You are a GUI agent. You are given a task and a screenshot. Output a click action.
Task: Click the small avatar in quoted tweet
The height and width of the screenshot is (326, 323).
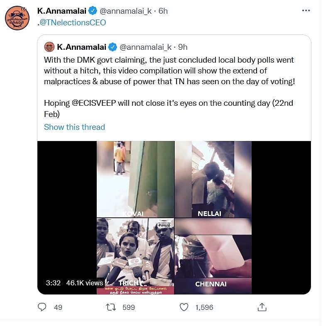[x=49, y=46]
